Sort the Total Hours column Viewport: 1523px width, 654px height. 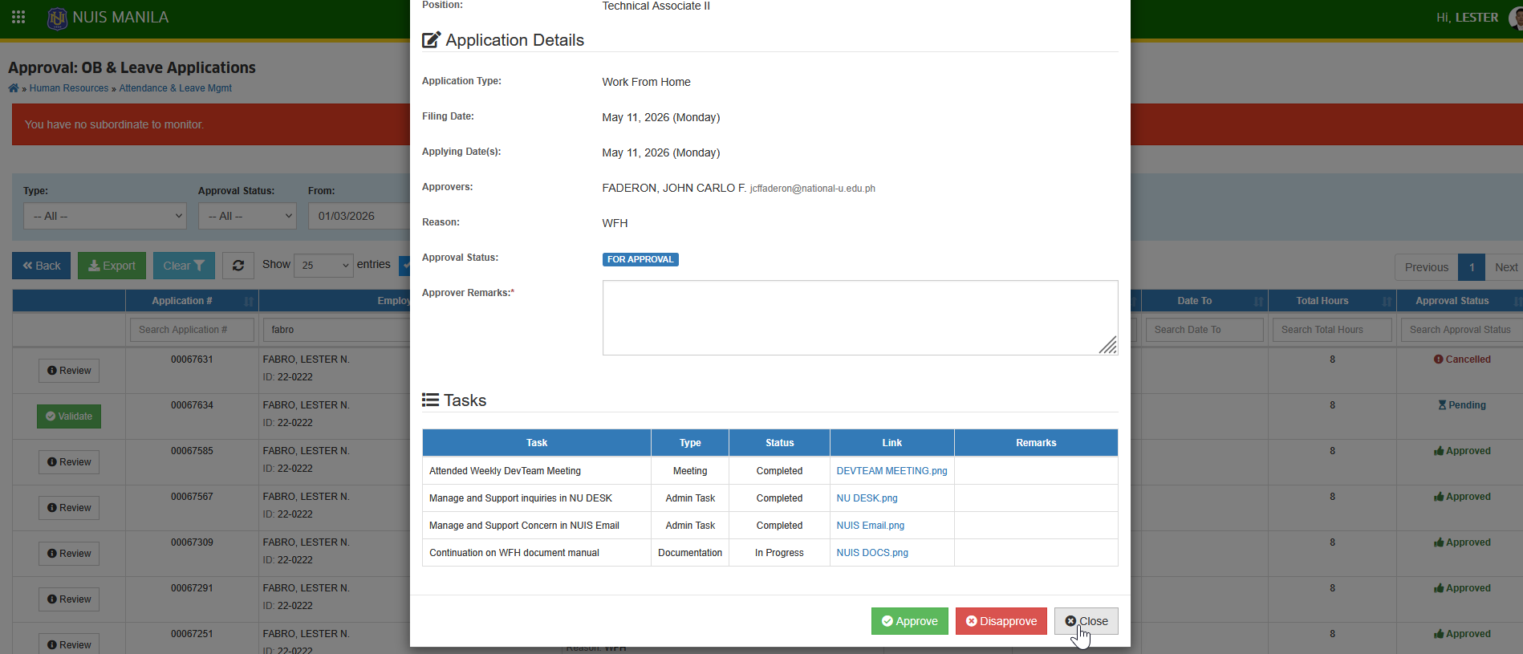(x=1387, y=301)
